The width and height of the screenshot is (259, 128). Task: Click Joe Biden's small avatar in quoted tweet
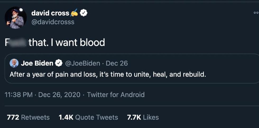(14, 63)
